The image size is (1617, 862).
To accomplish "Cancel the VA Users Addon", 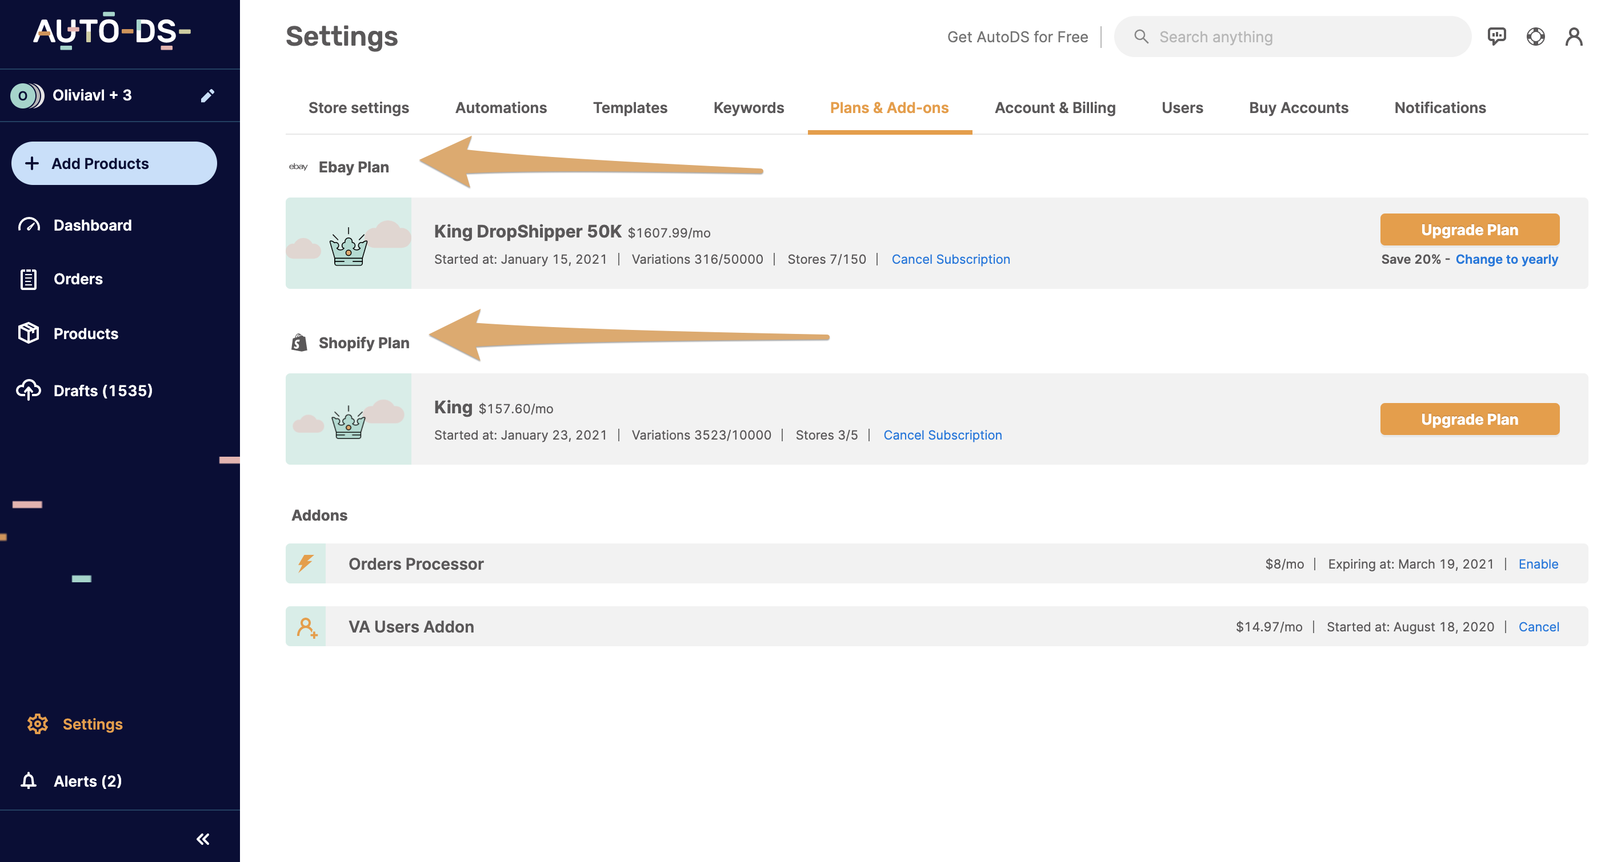I will coord(1539,626).
